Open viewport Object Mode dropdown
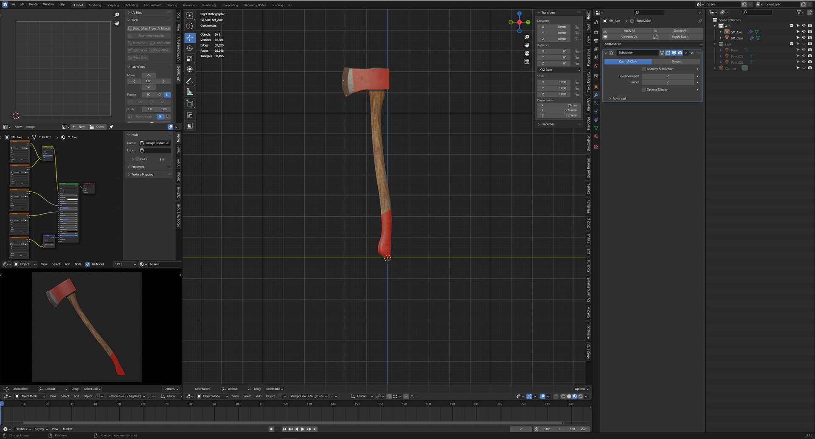 point(213,397)
